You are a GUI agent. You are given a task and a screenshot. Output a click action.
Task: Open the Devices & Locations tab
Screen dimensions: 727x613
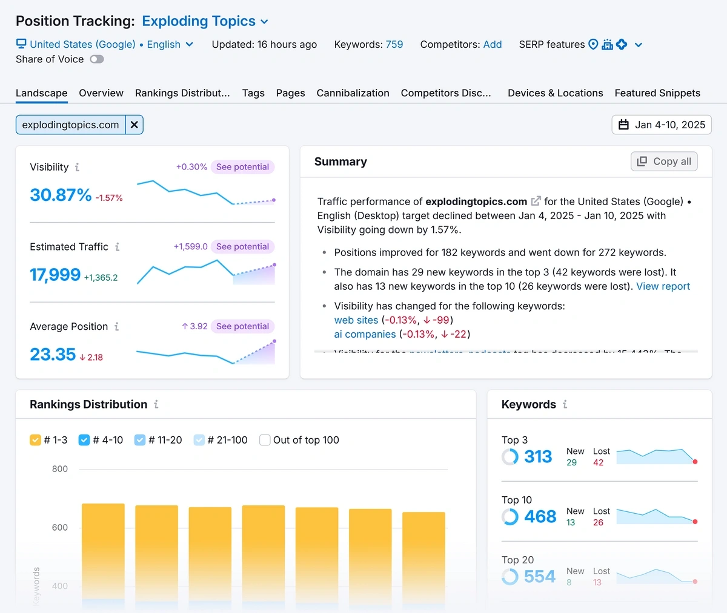click(556, 93)
